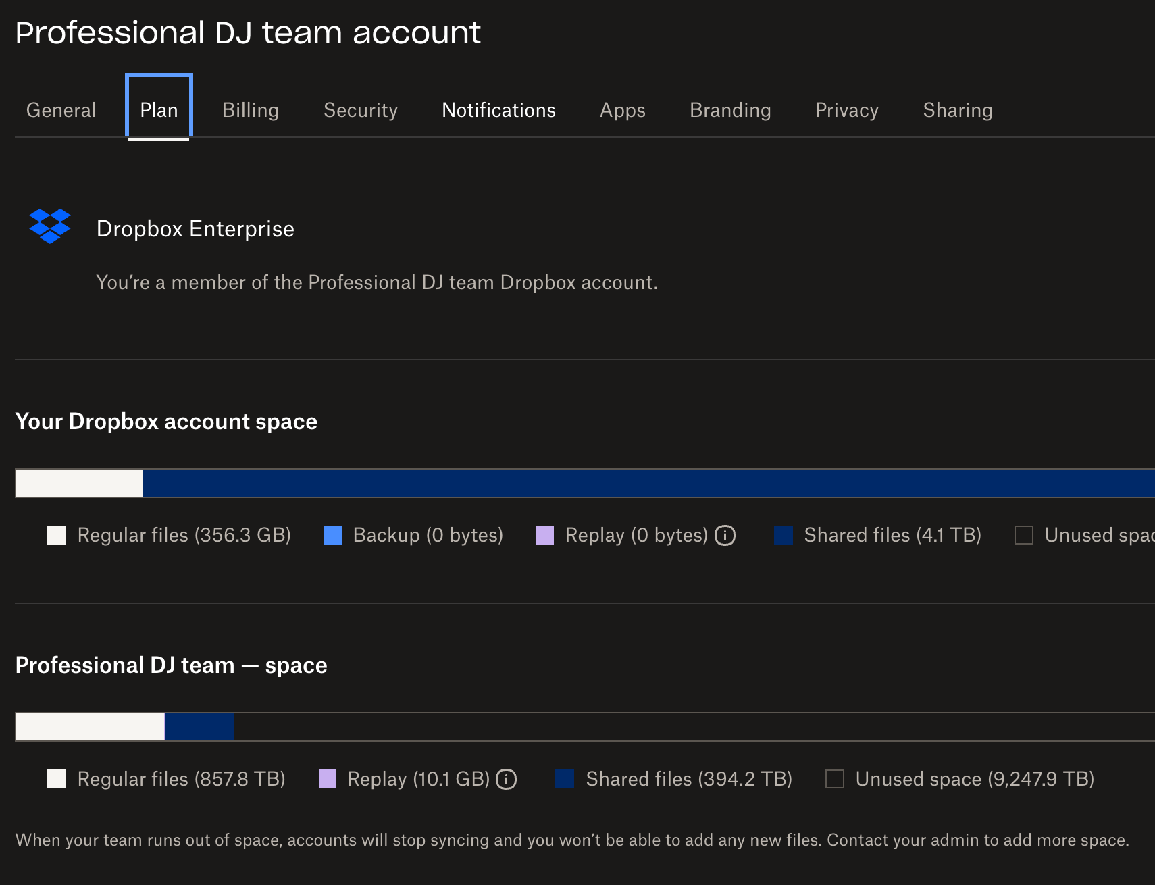Screen dimensions: 1155x885
Task: Go to the Sharing tab
Action: pyautogui.click(x=957, y=110)
